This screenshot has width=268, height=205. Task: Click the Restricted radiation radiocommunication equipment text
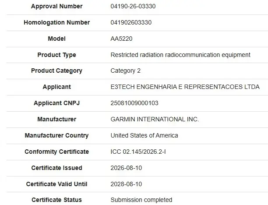180,55
